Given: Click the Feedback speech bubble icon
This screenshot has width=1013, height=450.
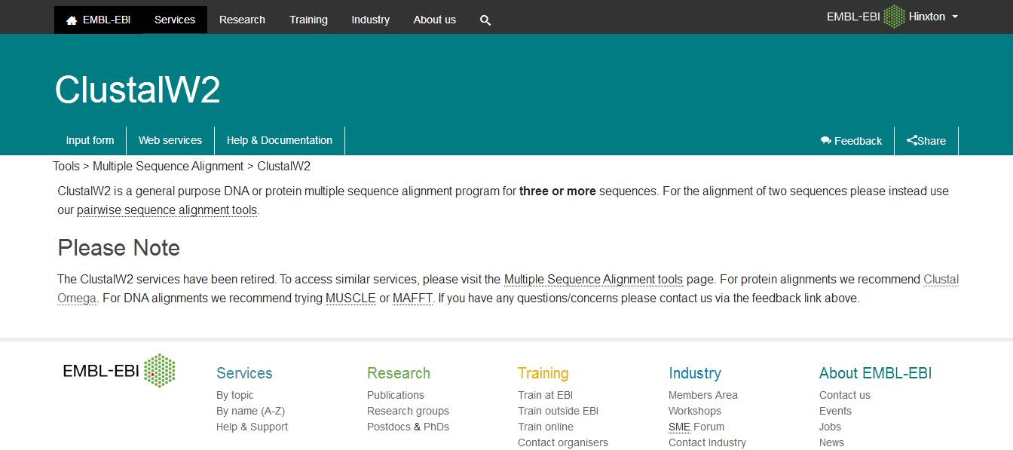Looking at the screenshot, I should point(826,140).
